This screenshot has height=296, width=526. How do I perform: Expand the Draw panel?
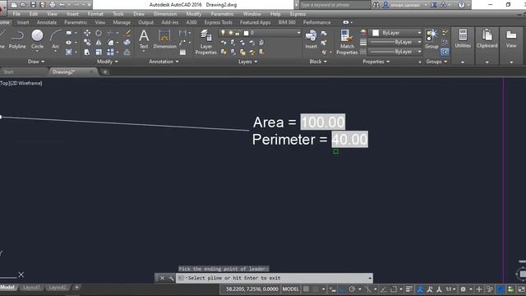click(36, 62)
